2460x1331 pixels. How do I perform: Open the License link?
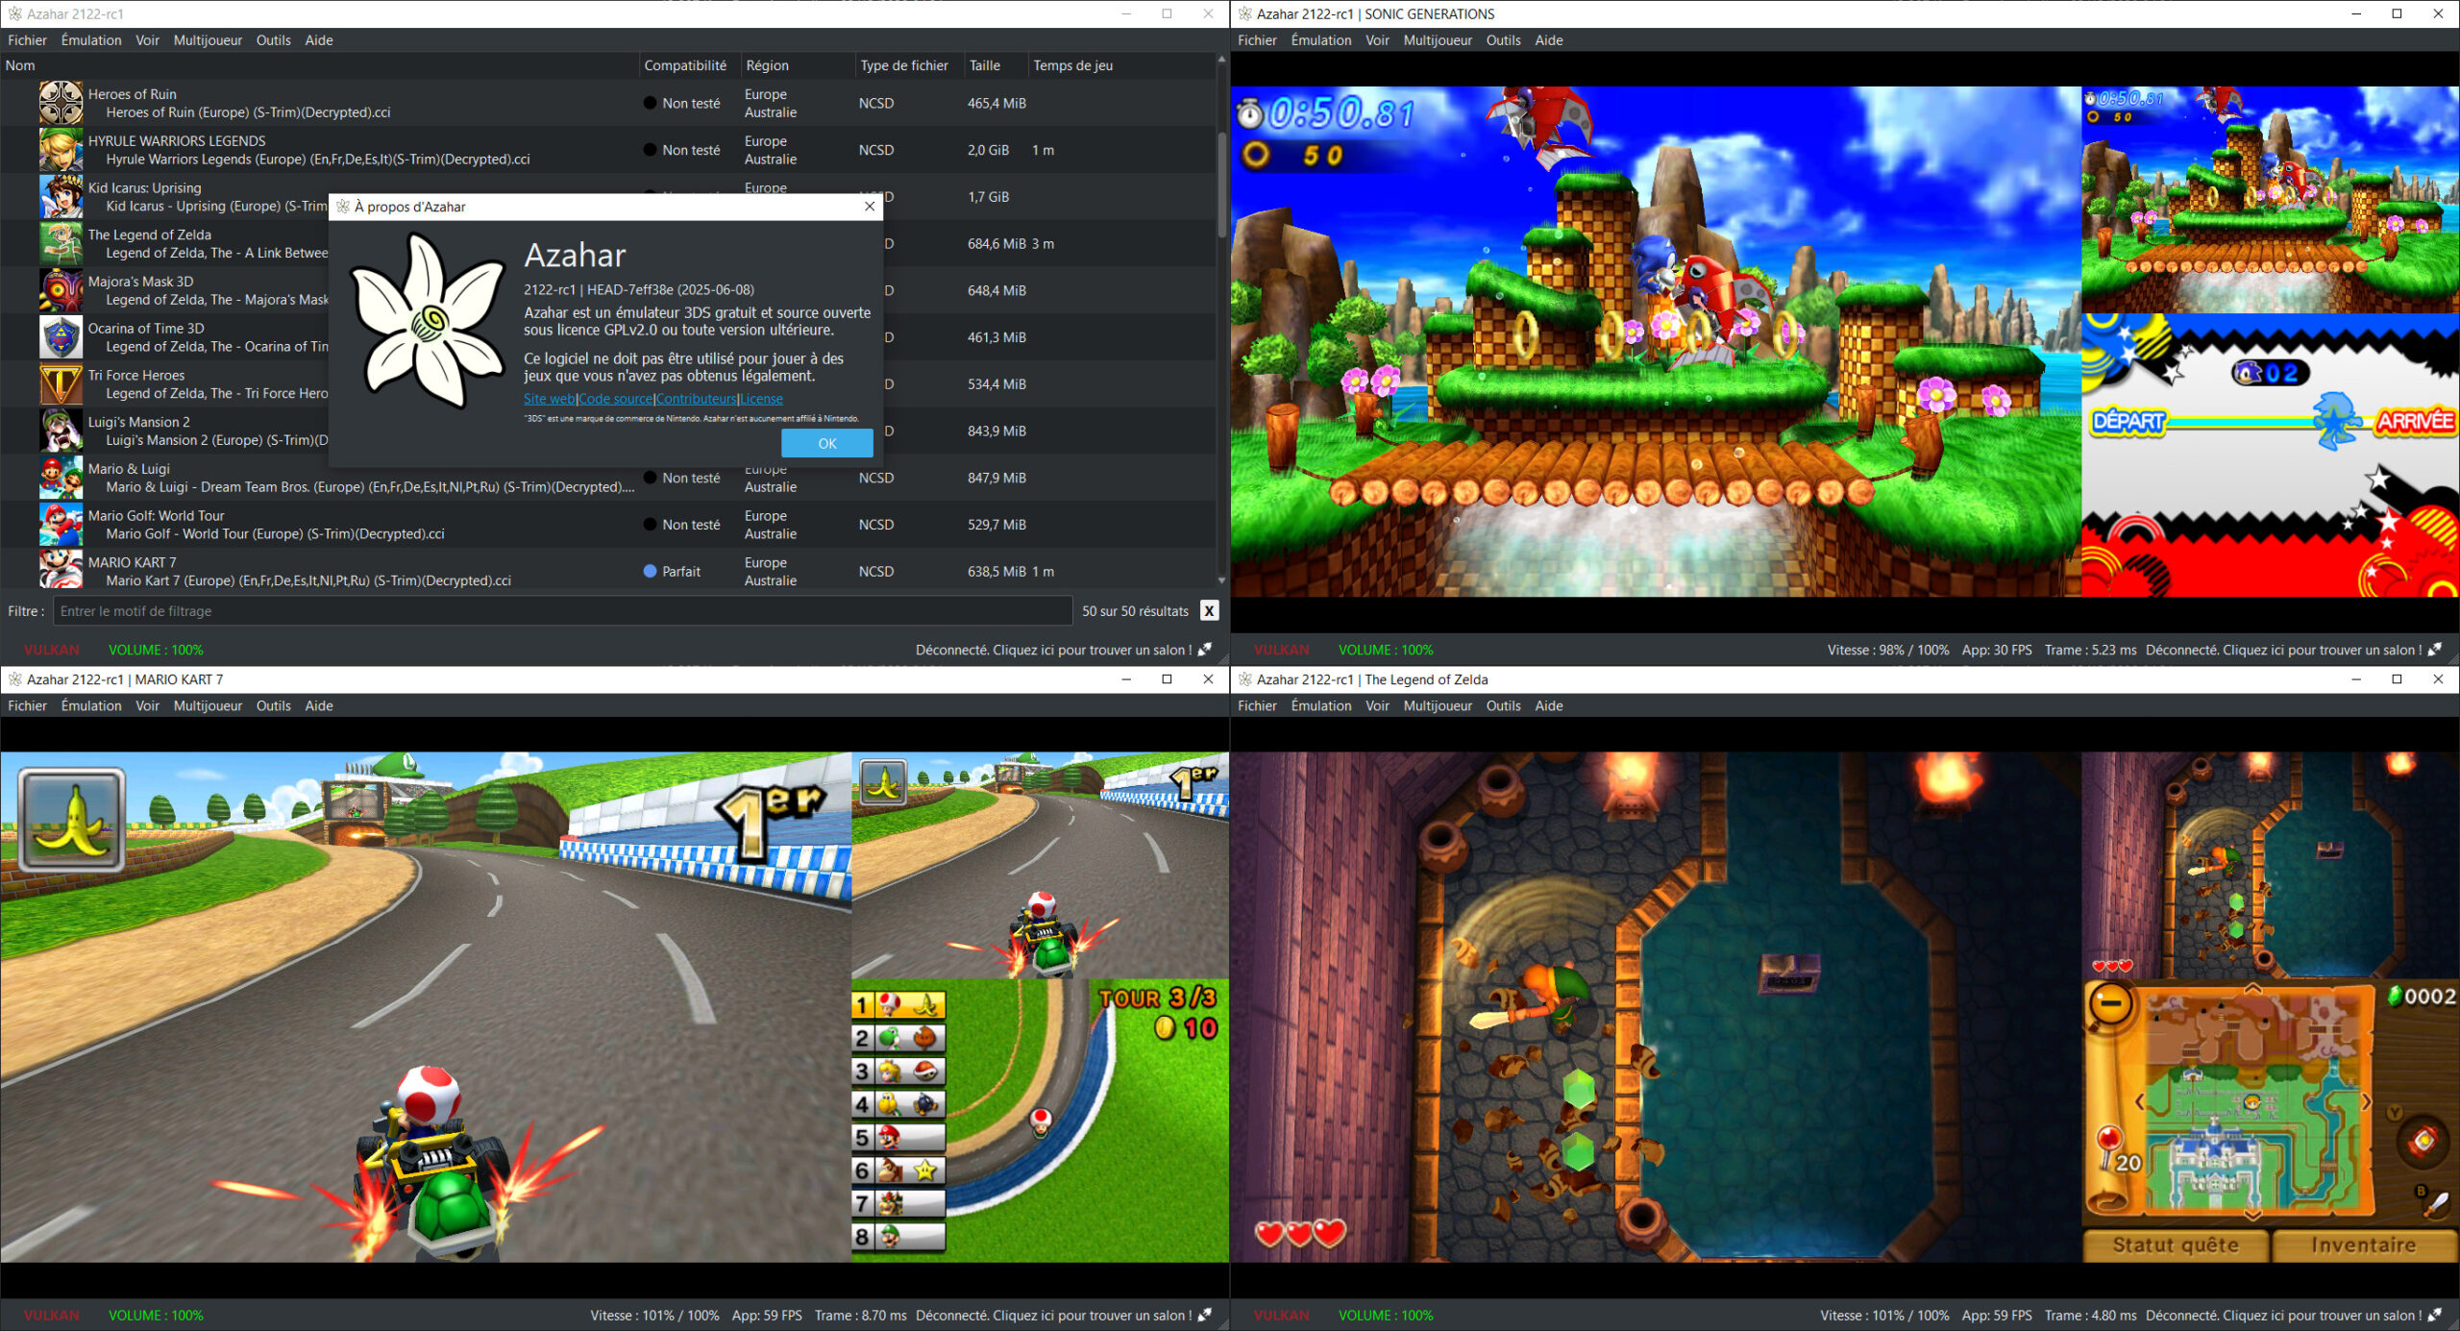point(761,399)
